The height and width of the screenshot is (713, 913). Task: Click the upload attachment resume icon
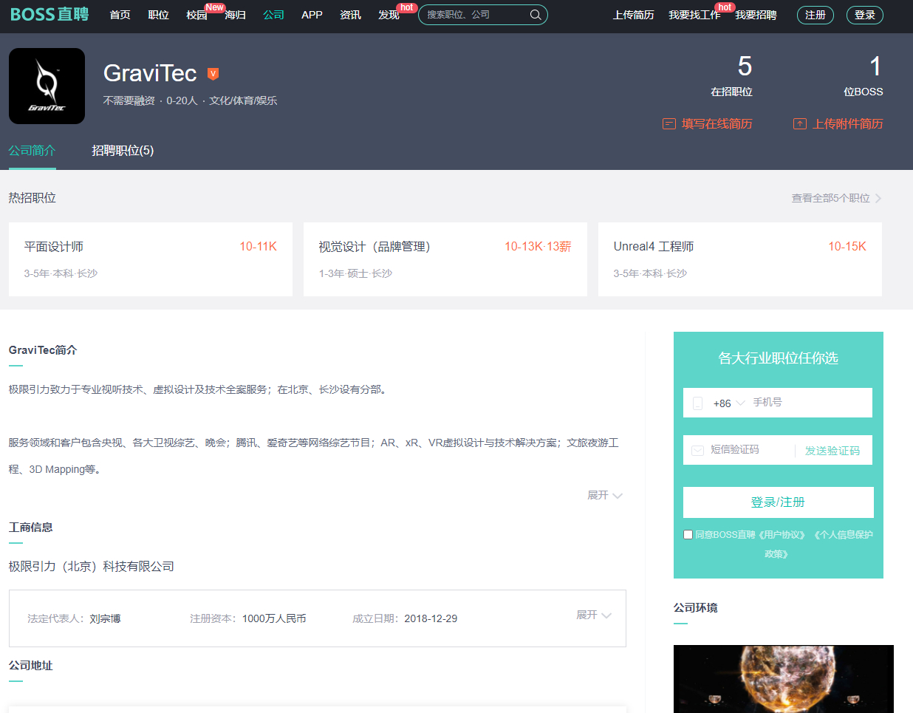(800, 124)
